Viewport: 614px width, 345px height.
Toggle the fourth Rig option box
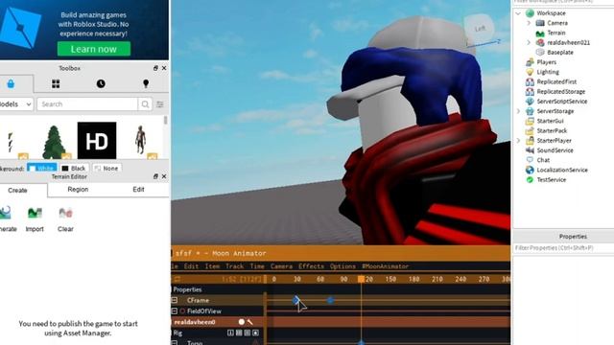point(256,333)
